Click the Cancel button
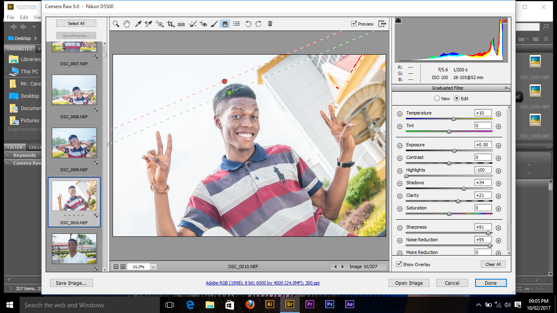557x313 pixels. tap(452, 283)
